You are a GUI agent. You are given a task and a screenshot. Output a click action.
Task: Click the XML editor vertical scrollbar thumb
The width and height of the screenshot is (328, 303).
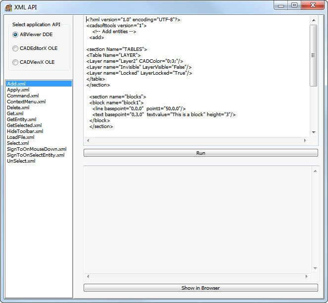click(314, 55)
